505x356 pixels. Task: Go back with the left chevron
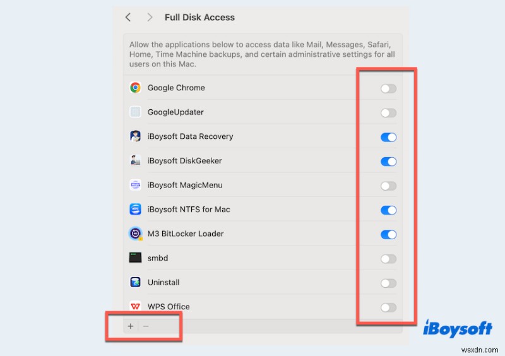point(128,17)
